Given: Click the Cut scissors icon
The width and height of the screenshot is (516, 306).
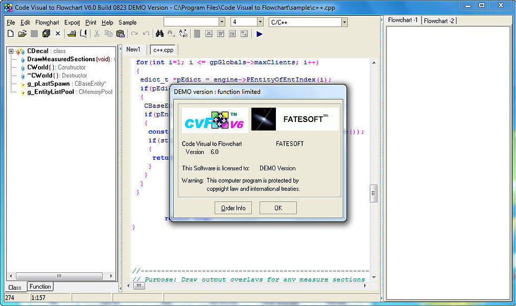Looking at the screenshot, I should click(x=97, y=34).
